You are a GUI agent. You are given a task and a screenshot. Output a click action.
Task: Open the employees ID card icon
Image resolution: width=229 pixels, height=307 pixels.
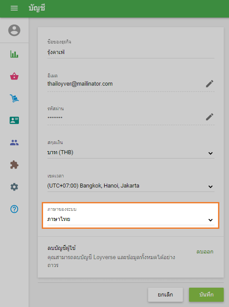coord(14,120)
